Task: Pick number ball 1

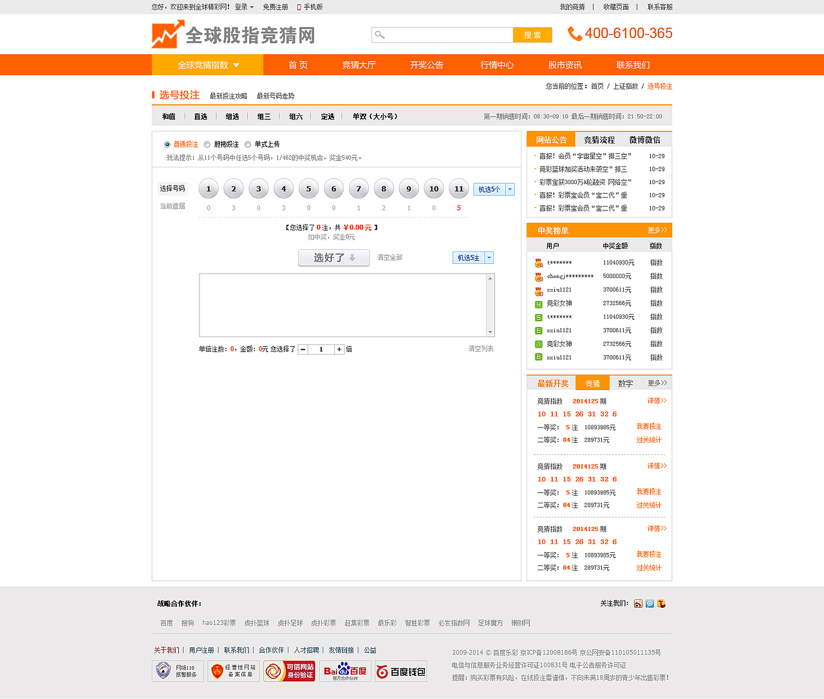Action: (x=209, y=189)
